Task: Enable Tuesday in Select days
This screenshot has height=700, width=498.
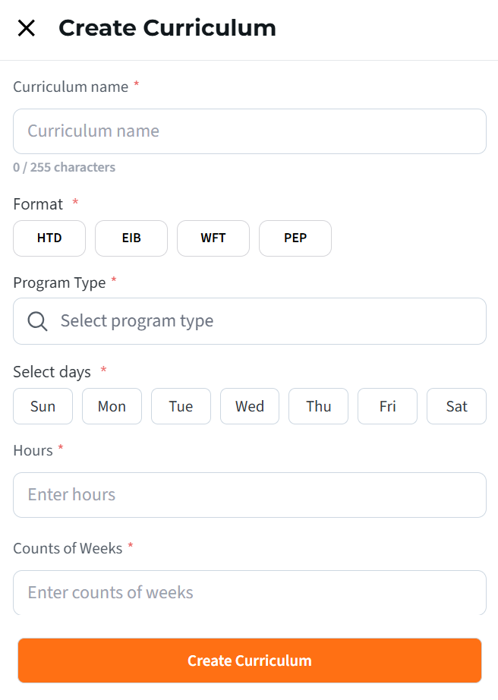Action: 181,406
